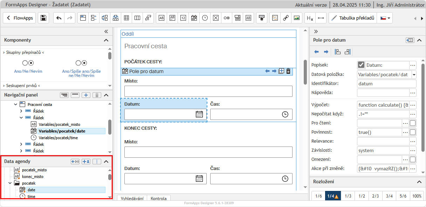Screen dimensions: 426x207
Task: Insert a hyperlink element from the toolbar
Action: pos(286,18)
